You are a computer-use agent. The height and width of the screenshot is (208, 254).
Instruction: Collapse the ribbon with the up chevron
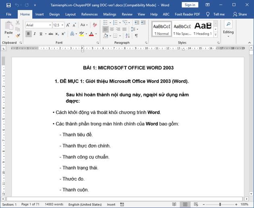(250, 43)
